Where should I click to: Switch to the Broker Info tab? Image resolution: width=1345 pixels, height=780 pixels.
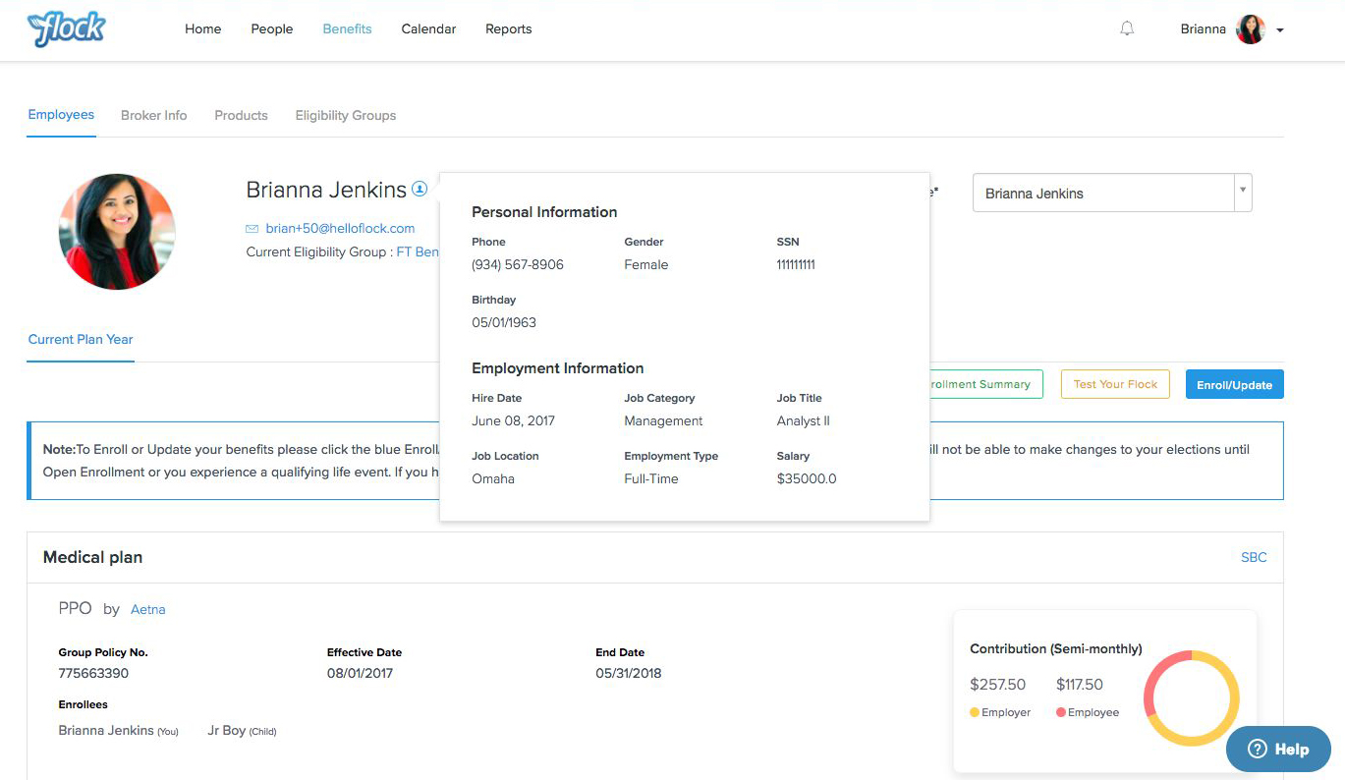tap(154, 116)
